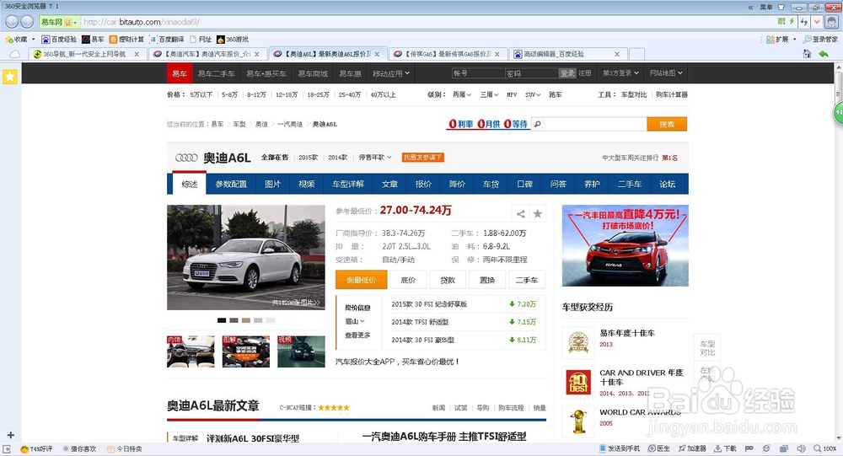Close the 【奥迪A6L】 active tab
843x456 pixels.
point(377,54)
